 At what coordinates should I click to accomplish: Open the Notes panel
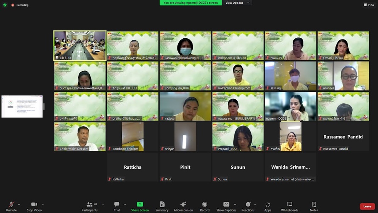point(314,206)
